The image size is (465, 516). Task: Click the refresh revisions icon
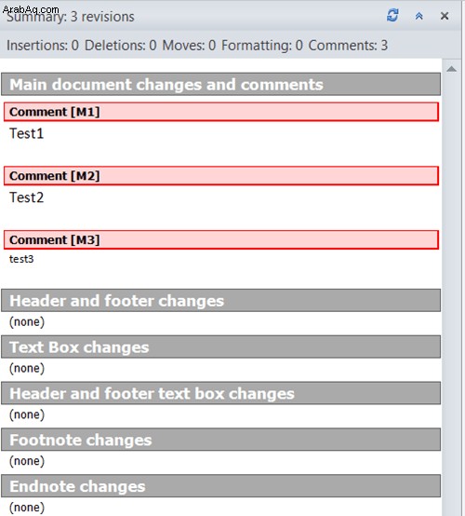point(392,15)
